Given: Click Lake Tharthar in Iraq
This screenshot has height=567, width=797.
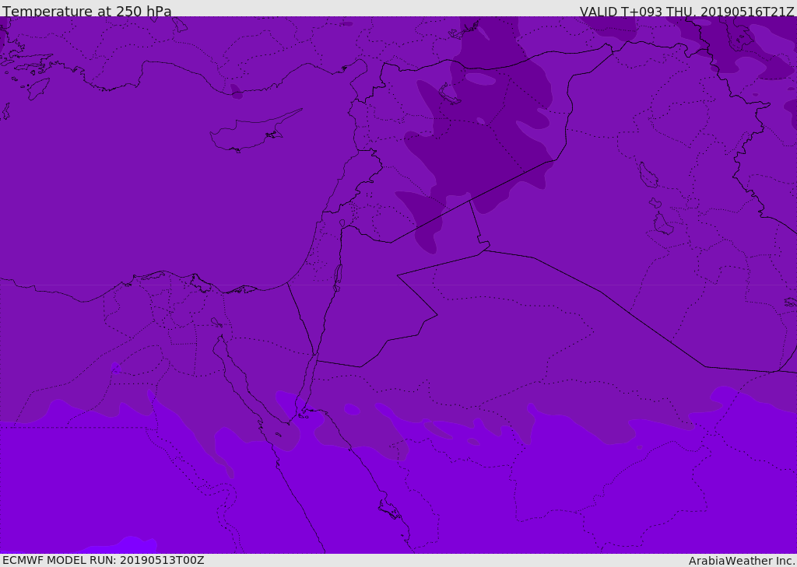Looking at the screenshot, I should click(x=648, y=175).
